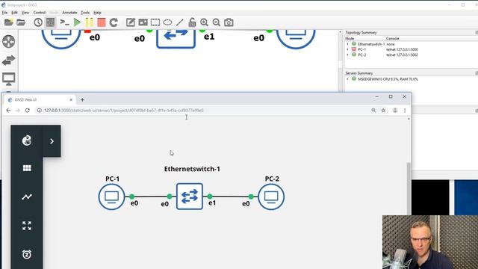
Task: Open the snapshot manager clock icon
Action: pyautogui.click(x=38, y=22)
